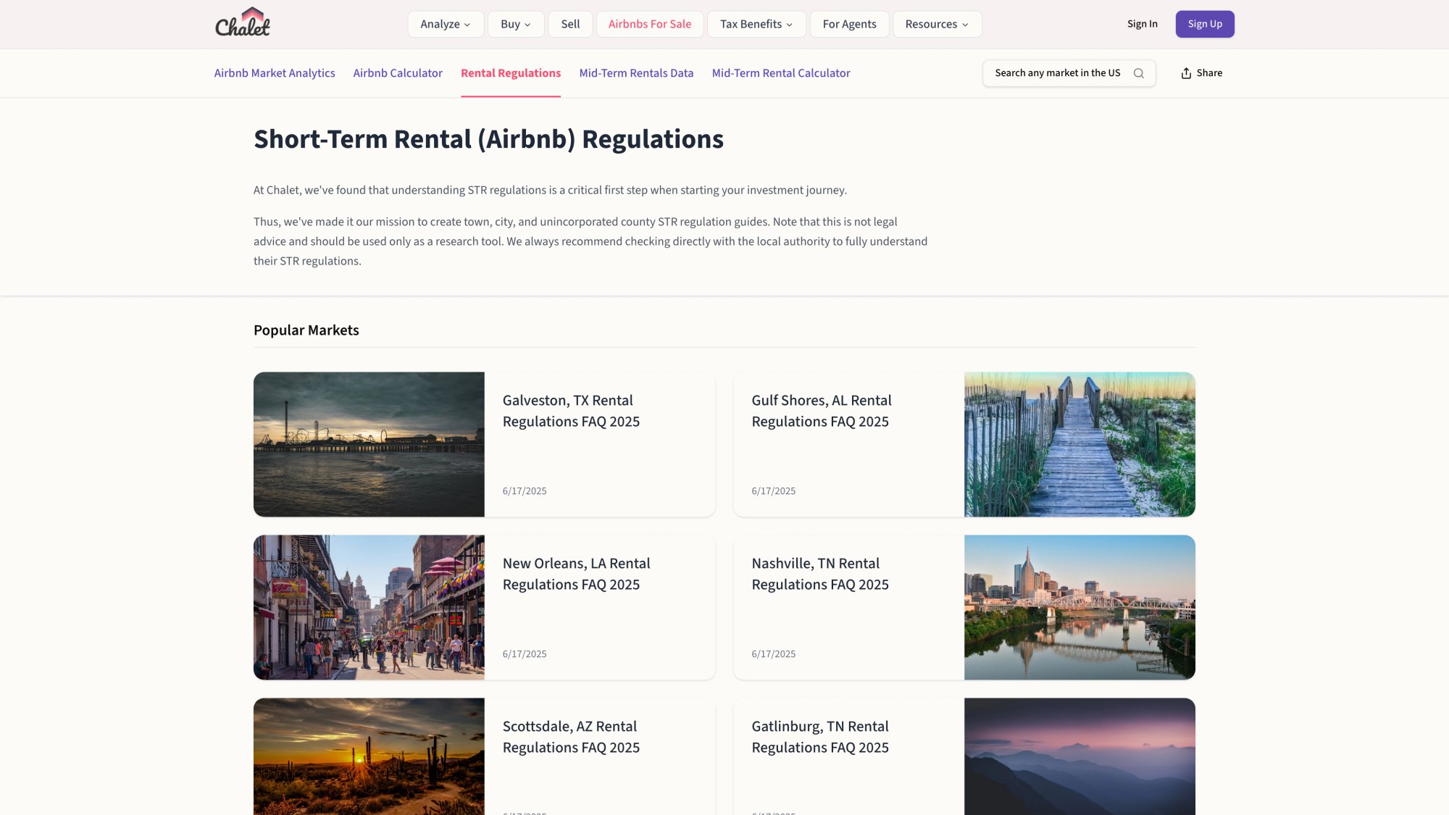Screen dimensions: 1449x815
Task: Expand the Resources dropdown
Action: click(937, 24)
